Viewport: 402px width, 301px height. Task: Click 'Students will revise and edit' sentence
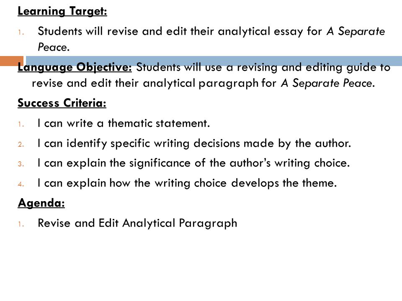tap(211, 39)
